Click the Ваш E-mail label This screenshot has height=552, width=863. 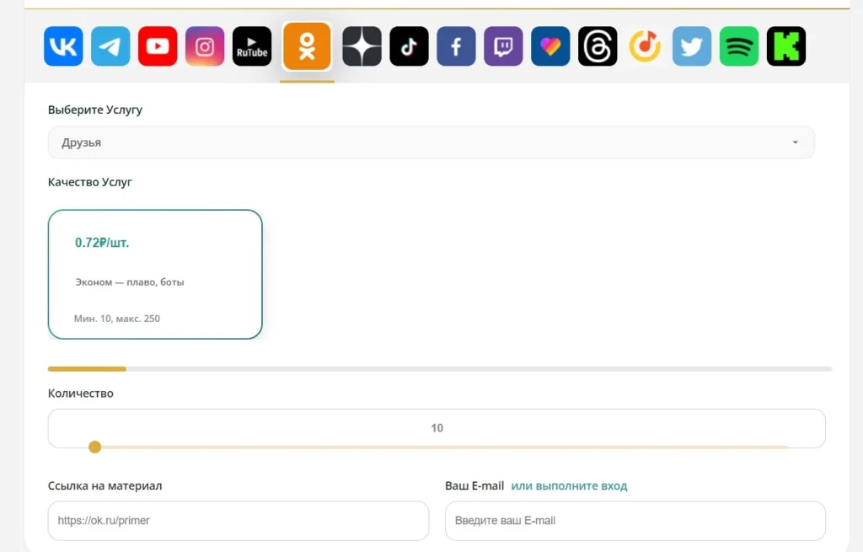[474, 486]
